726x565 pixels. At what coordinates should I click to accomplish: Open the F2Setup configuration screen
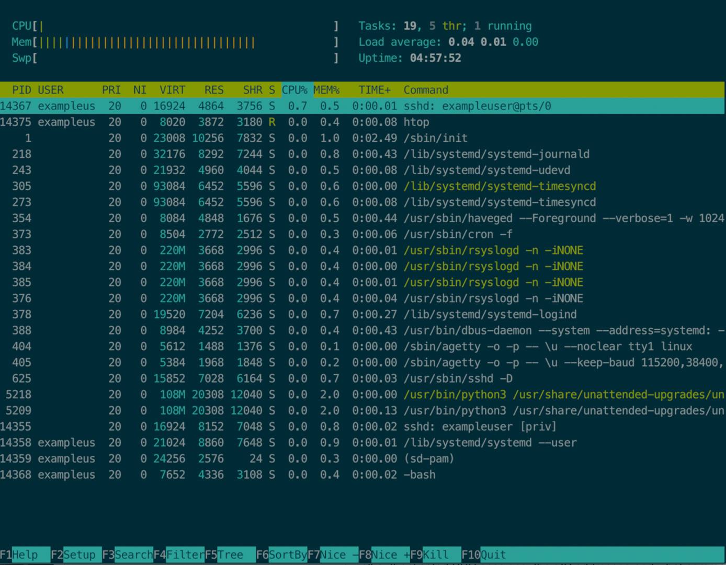[75, 555]
